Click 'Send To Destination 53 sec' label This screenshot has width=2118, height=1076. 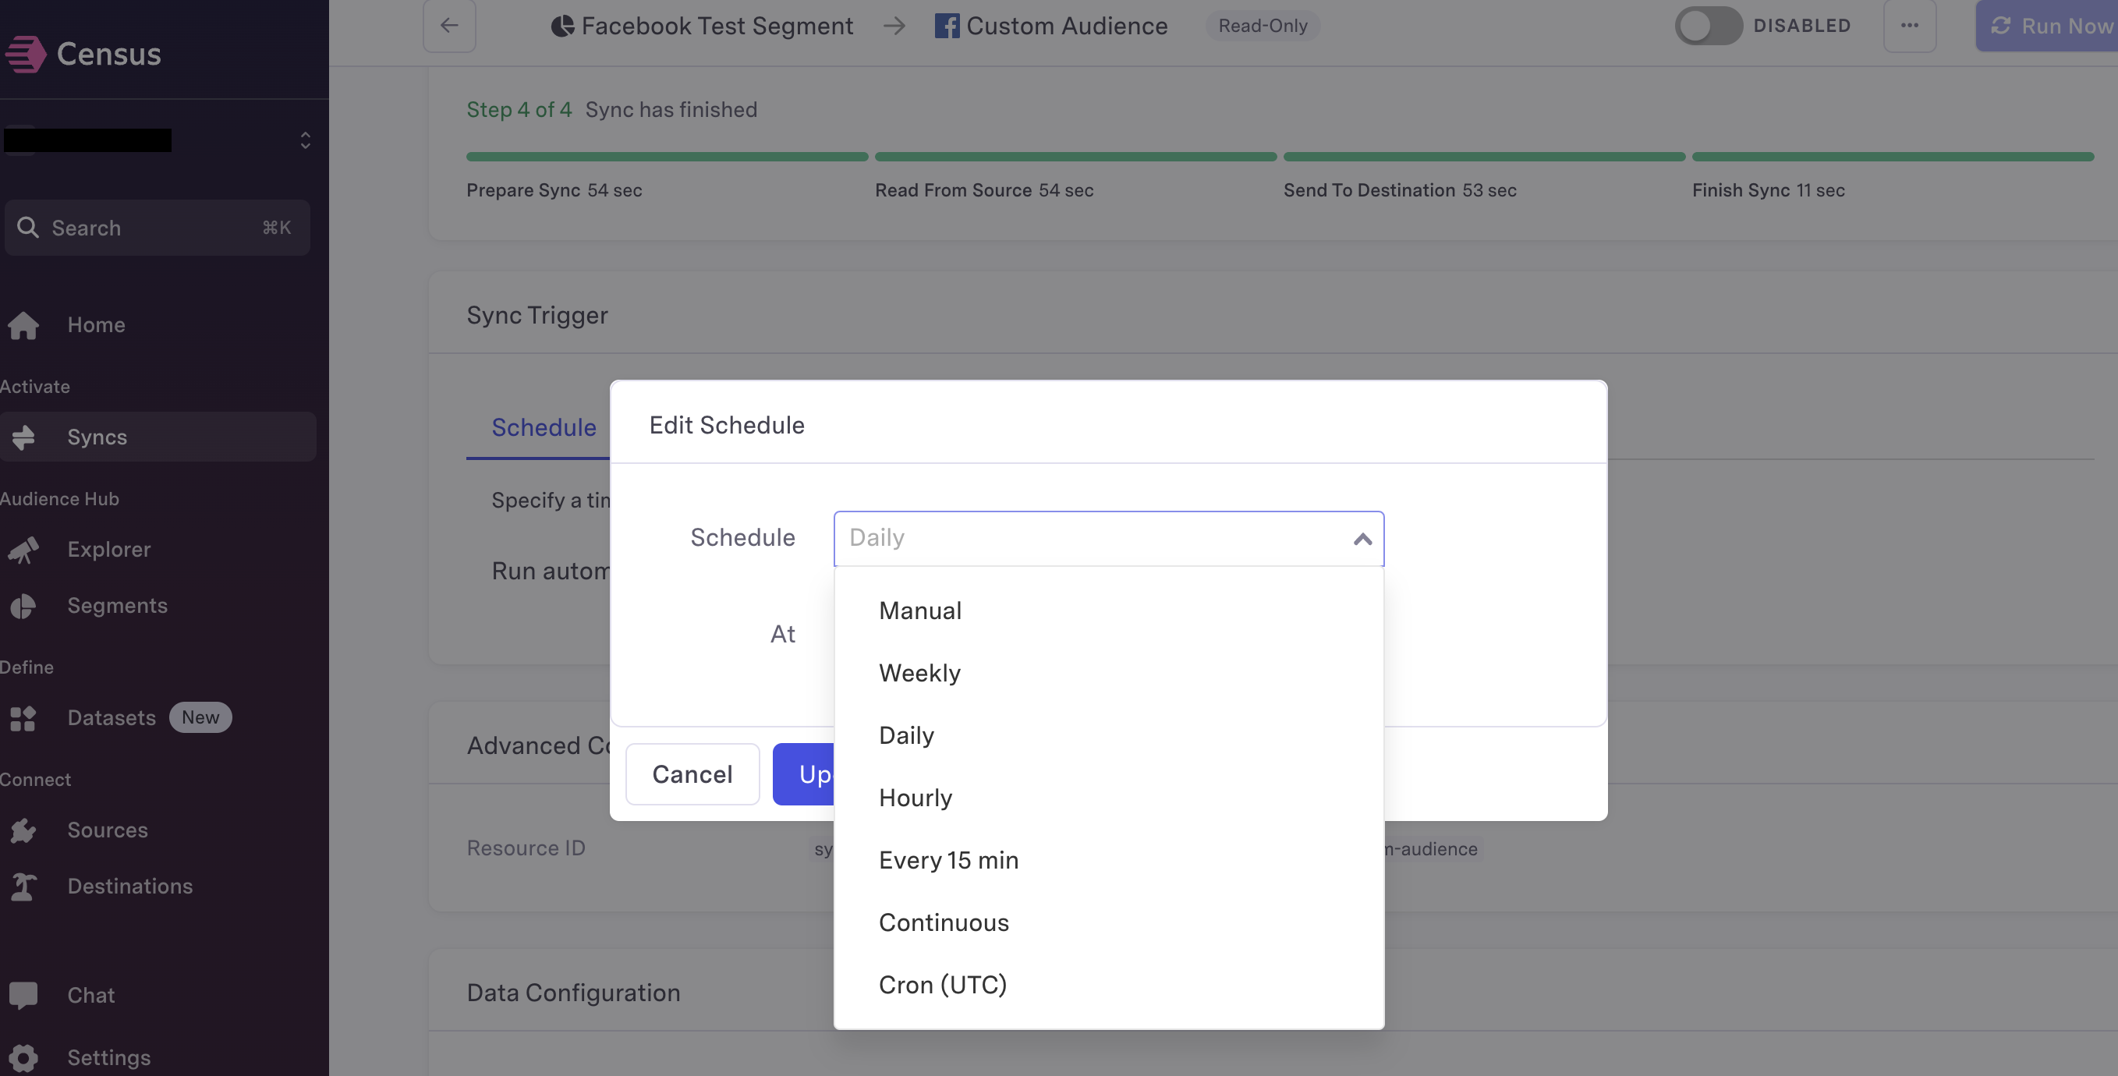tap(1399, 190)
